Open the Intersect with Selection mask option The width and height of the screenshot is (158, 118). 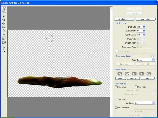point(142,74)
